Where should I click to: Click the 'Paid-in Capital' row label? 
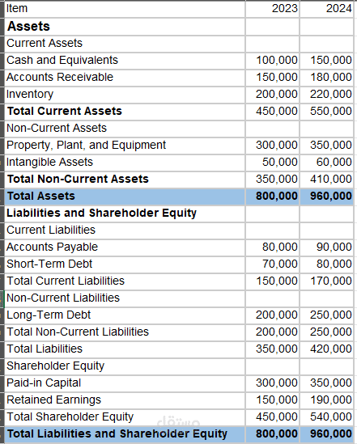pos(125,383)
